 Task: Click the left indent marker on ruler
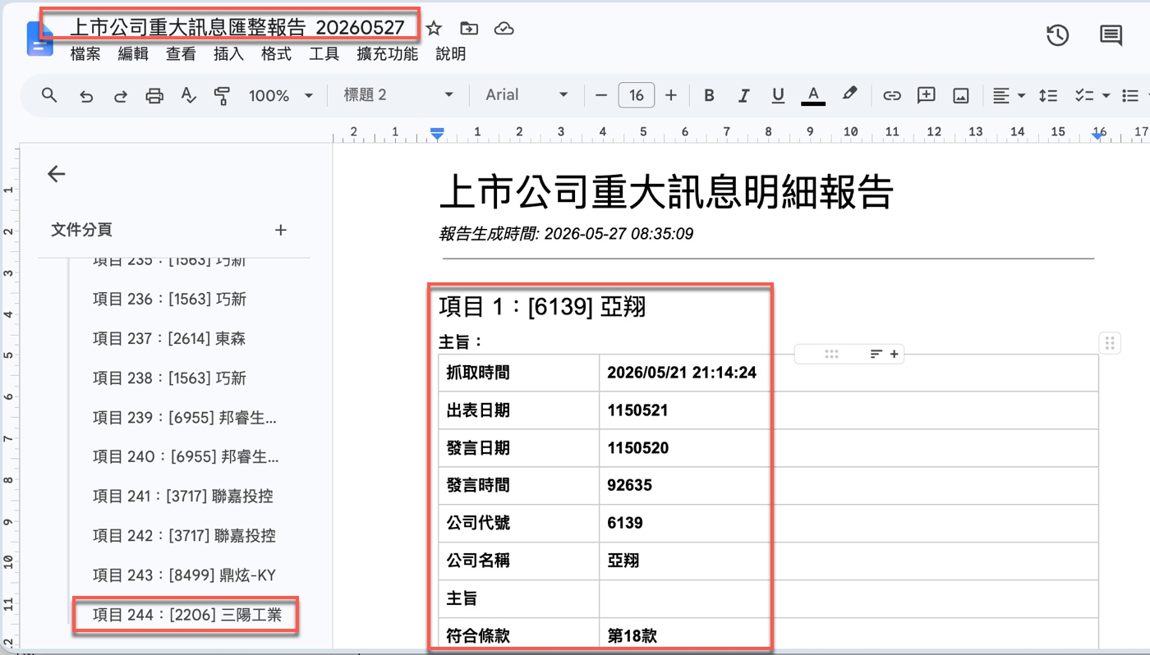point(438,134)
